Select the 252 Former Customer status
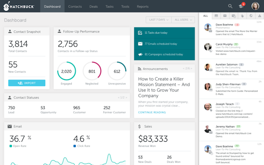This screenshot has width=264, height=165. pos(114,110)
